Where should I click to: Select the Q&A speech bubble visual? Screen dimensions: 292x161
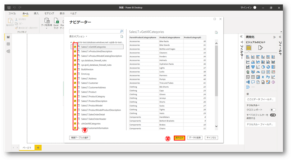tap(253, 82)
